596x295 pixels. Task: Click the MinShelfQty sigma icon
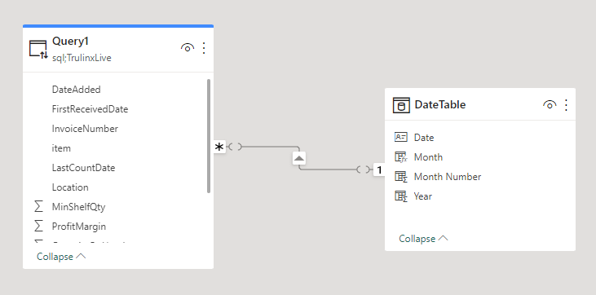point(38,207)
